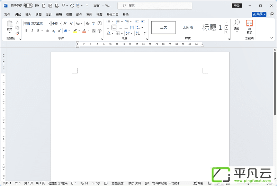
Task: Toggle bold formatting
Action: click(26, 30)
